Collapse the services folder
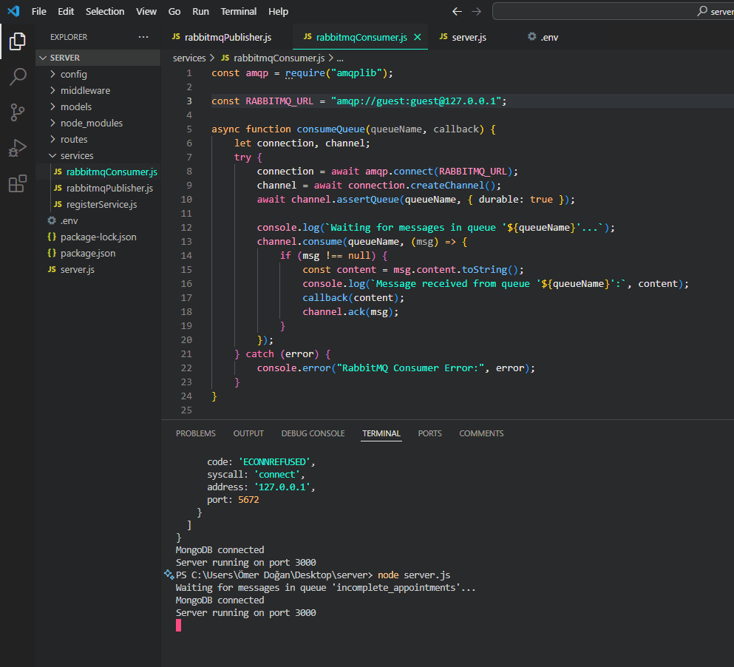734x667 pixels. [x=76, y=155]
